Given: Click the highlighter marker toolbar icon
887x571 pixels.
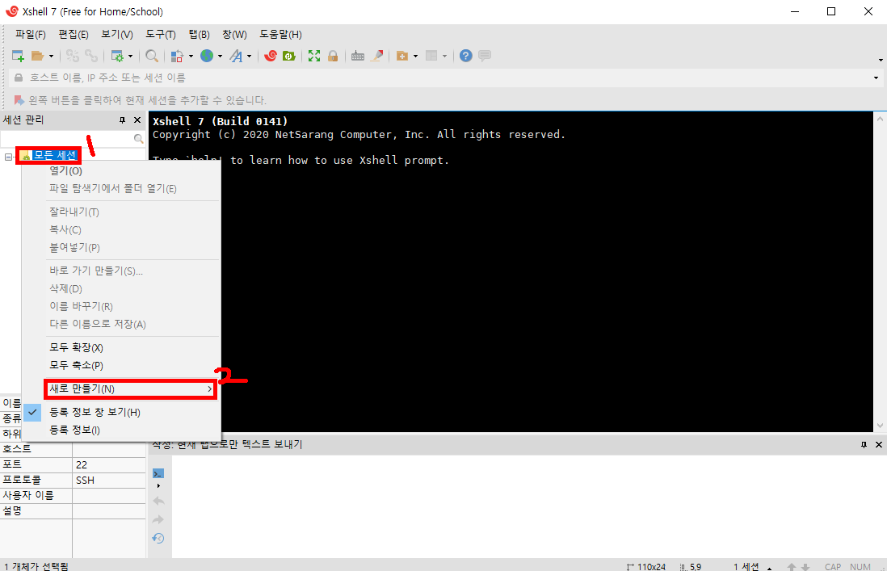Looking at the screenshot, I should point(376,56).
